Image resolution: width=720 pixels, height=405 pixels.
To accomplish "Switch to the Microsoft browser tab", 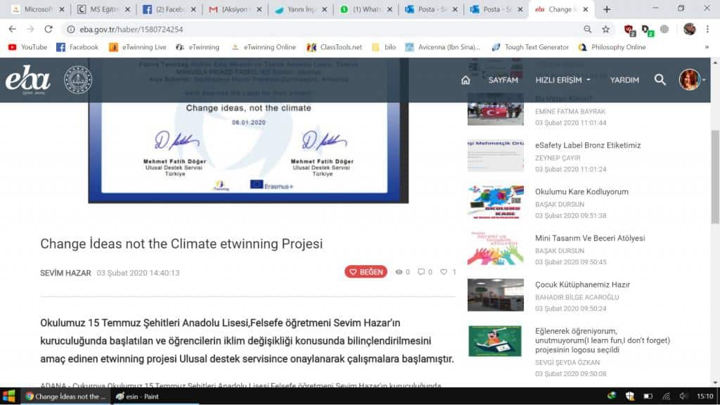I will (x=39, y=9).
